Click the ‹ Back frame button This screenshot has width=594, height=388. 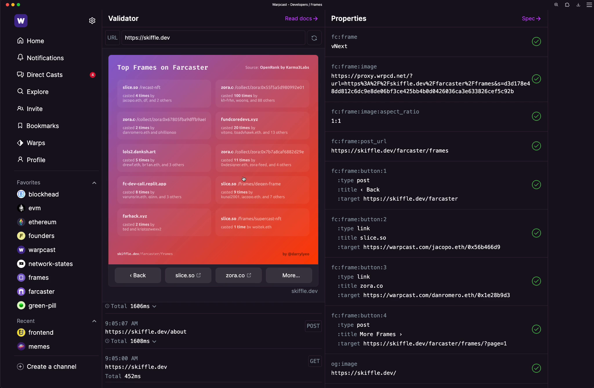(x=138, y=275)
